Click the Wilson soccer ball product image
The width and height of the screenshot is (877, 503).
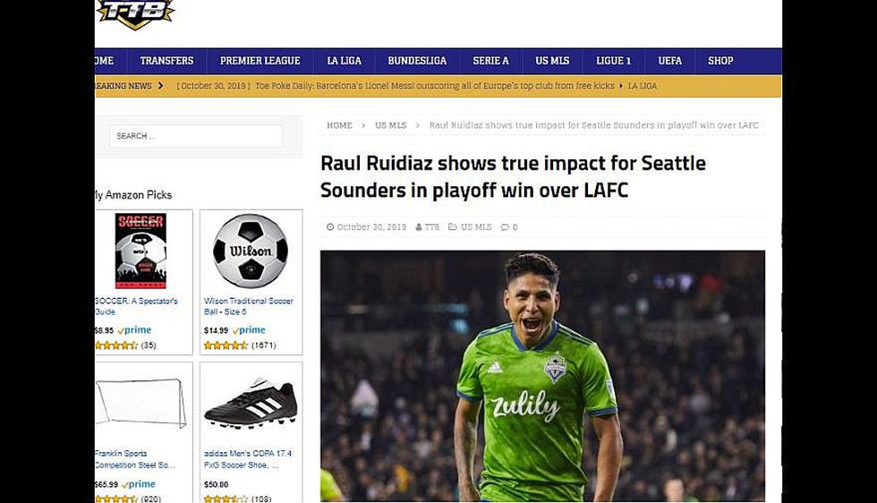coord(251,251)
